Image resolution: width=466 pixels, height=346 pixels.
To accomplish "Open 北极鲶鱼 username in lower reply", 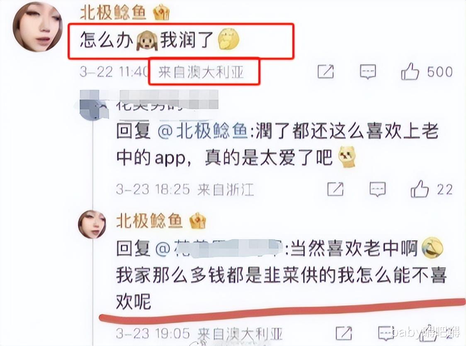I will click(x=149, y=221).
